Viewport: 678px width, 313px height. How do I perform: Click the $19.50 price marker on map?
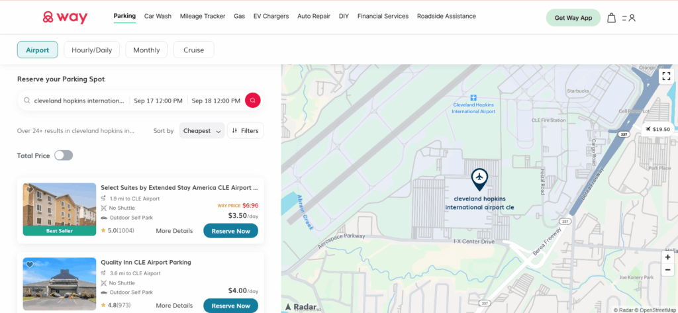click(x=657, y=129)
